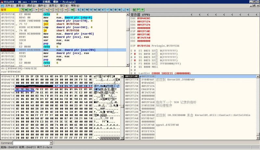Viewport: 260px width, 150px height.
Task: Switch to CPU window with C button
Action: pos(103,10)
